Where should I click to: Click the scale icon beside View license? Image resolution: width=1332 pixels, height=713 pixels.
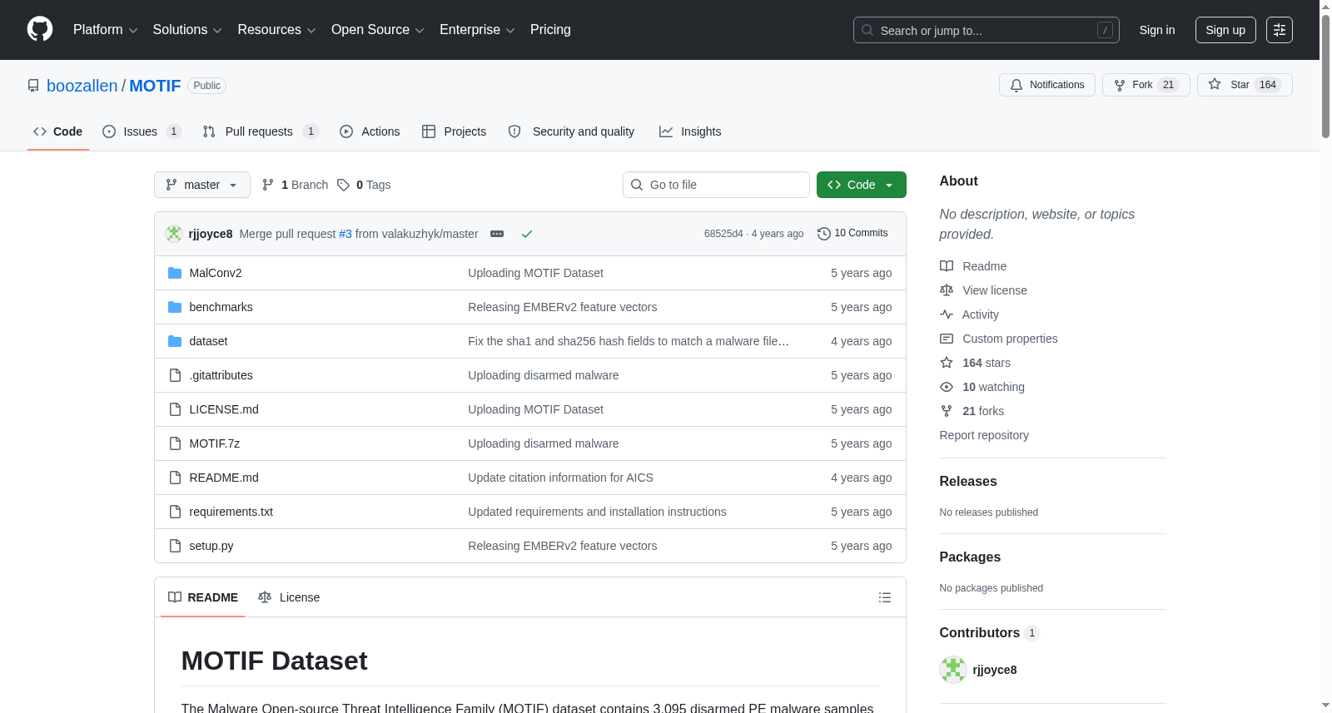[x=947, y=290]
